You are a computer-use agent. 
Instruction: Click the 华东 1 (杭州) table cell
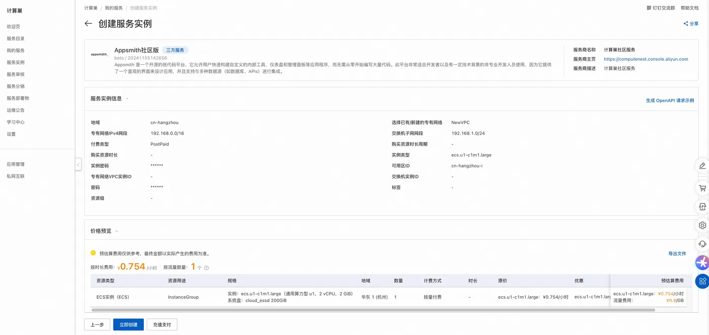(374, 297)
